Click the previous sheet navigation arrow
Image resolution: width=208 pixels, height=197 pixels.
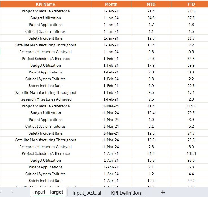tap(1, 192)
